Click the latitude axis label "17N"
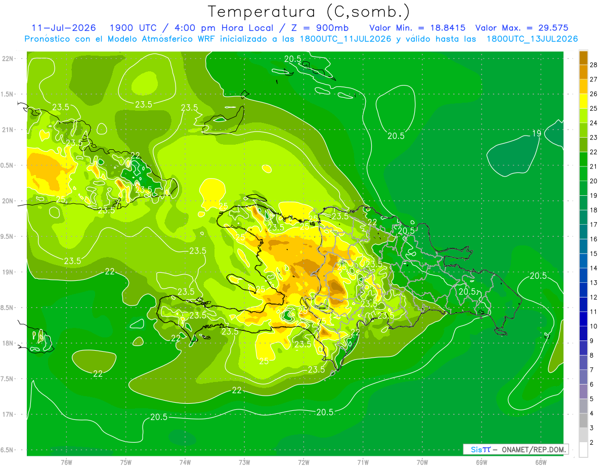The width and height of the screenshot is (607, 469). [x=8, y=414]
